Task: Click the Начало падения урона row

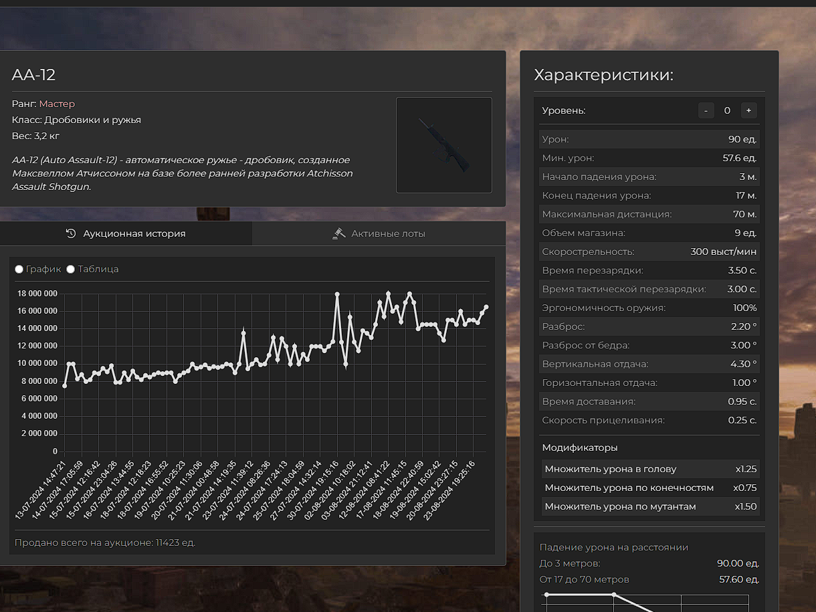Action: pos(649,177)
